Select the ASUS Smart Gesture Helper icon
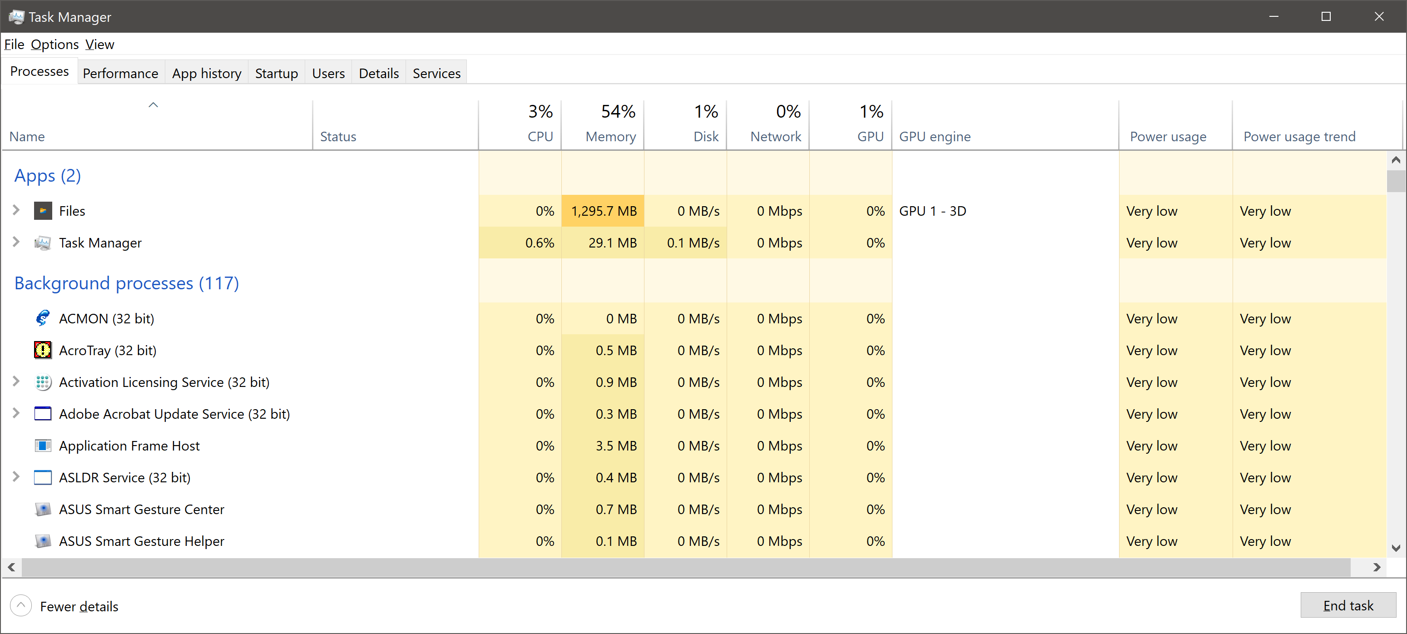This screenshot has height=634, width=1407. [43, 540]
